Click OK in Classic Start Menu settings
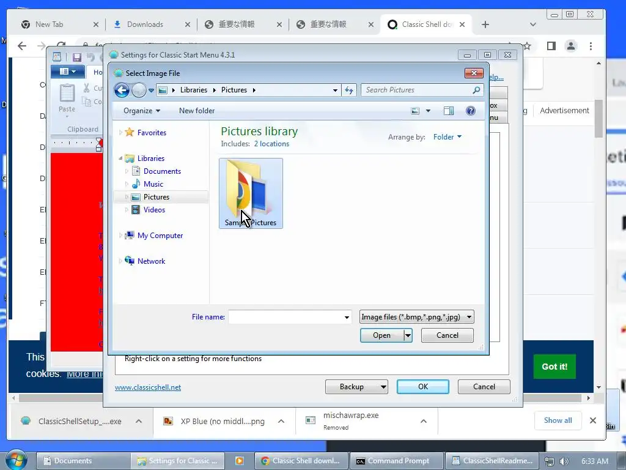Image resolution: width=626 pixels, height=470 pixels. coord(423,387)
